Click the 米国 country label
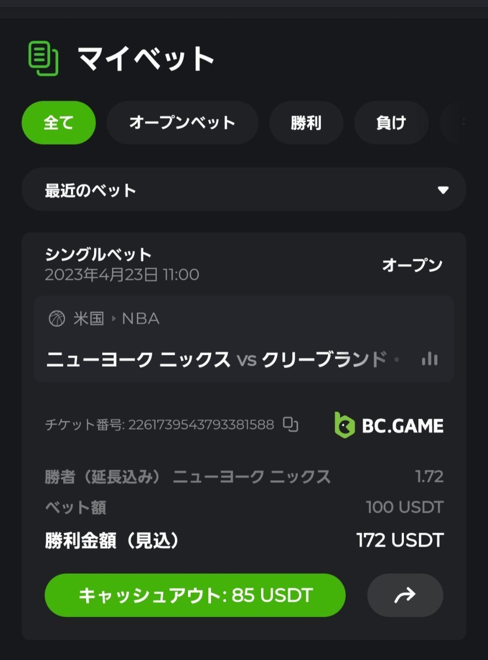 click(89, 318)
